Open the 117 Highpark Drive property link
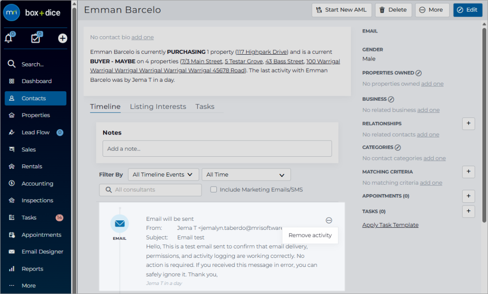488x294 pixels. (x=262, y=52)
